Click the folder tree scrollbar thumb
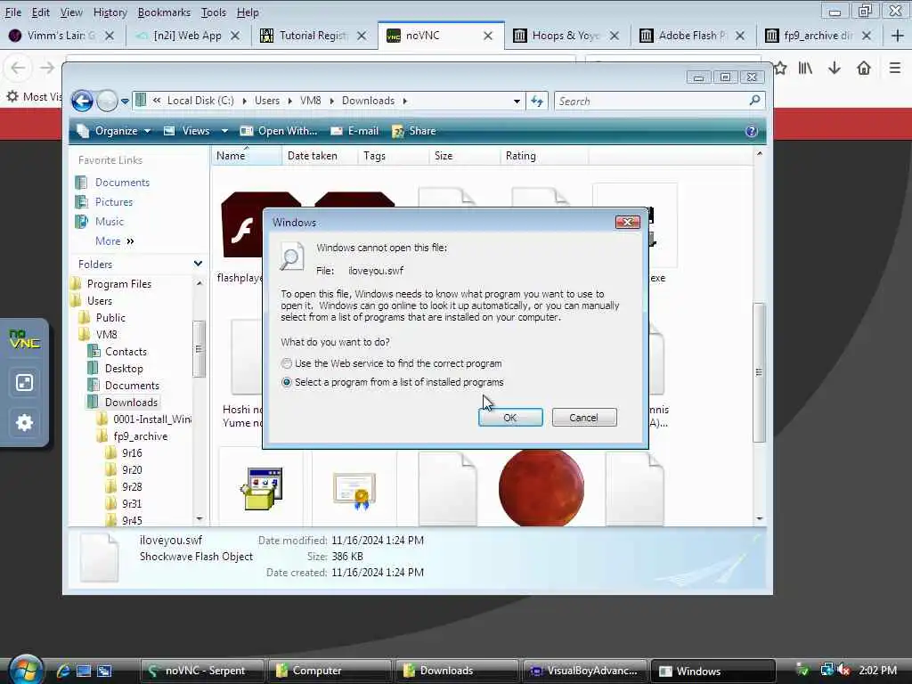The width and height of the screenshot is (912, 684). pos(199,349)
